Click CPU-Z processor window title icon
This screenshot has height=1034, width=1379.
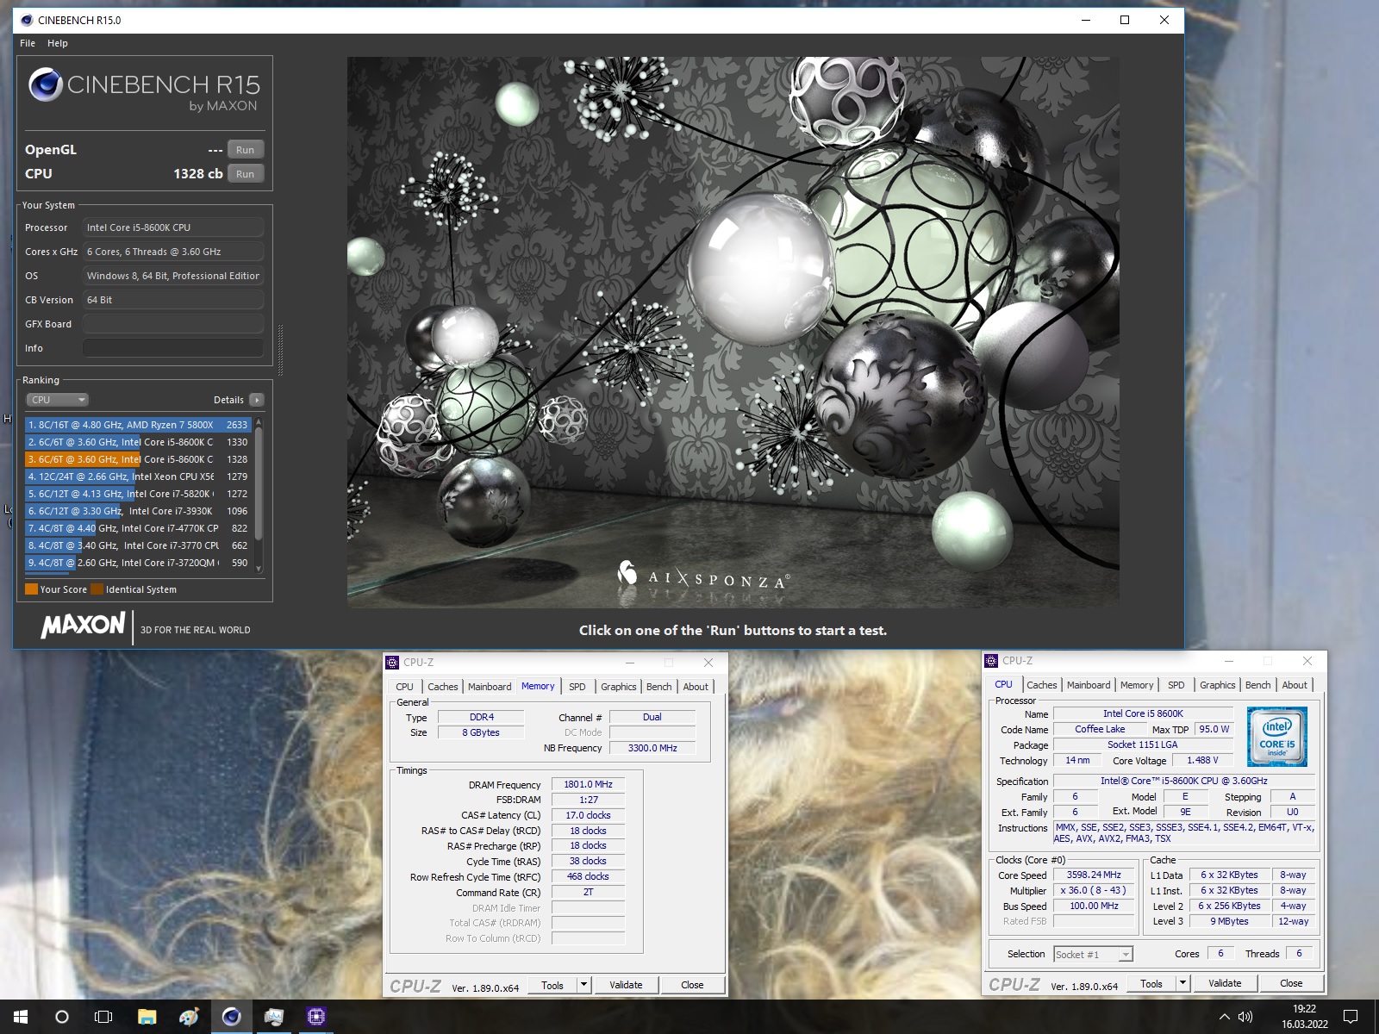tap(991, 661)
